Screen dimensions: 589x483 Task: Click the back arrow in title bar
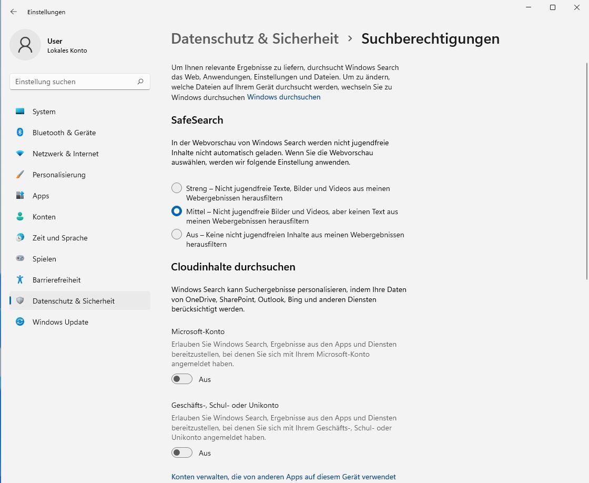coord(14,12)
